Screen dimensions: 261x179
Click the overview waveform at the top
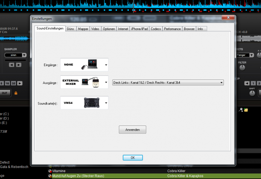tap(130, 6)
